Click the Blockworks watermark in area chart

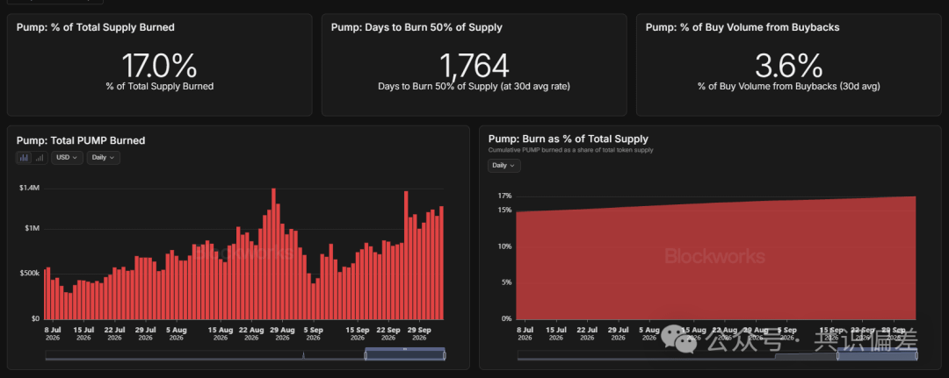click(x=714, y=257)
